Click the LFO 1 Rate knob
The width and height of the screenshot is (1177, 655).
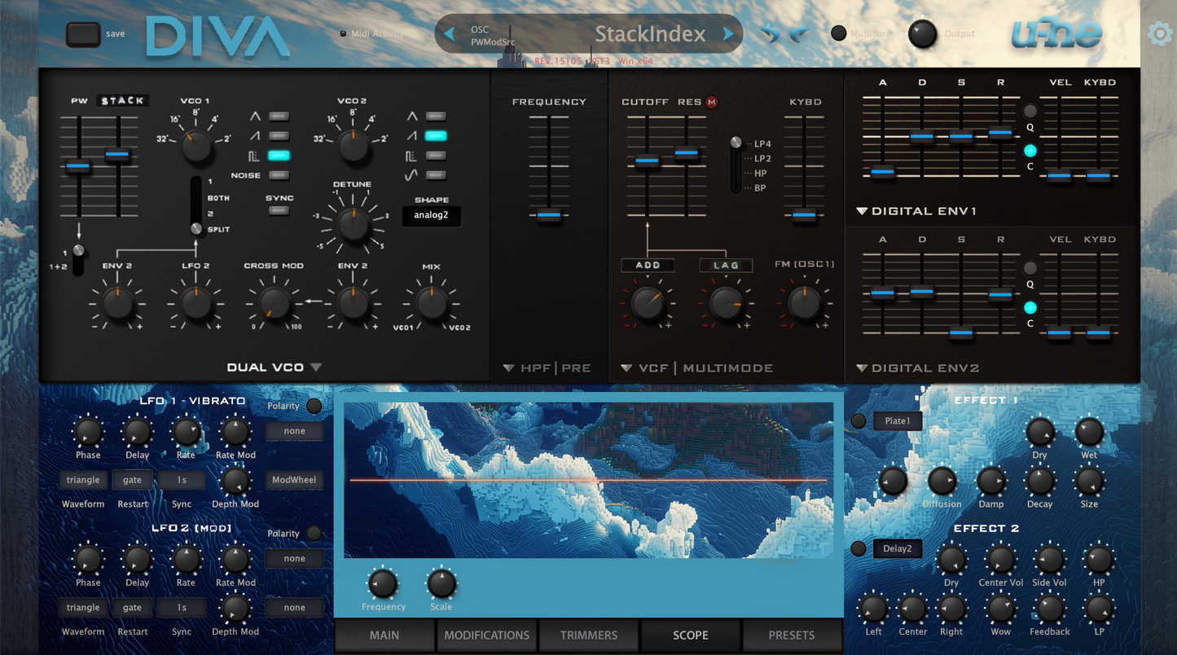[186, 432]
